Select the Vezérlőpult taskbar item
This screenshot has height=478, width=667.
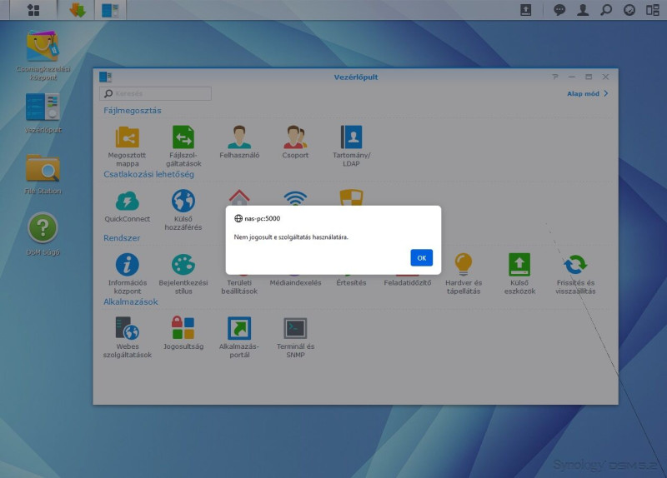pyautogui.click(x=110, y=10)
